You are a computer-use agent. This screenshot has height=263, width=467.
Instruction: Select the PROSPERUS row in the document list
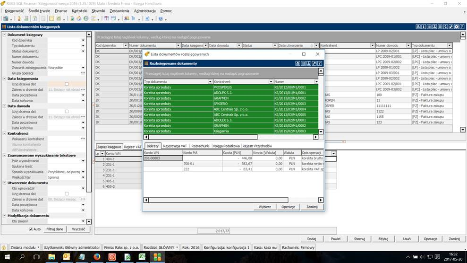click(222, 87)
